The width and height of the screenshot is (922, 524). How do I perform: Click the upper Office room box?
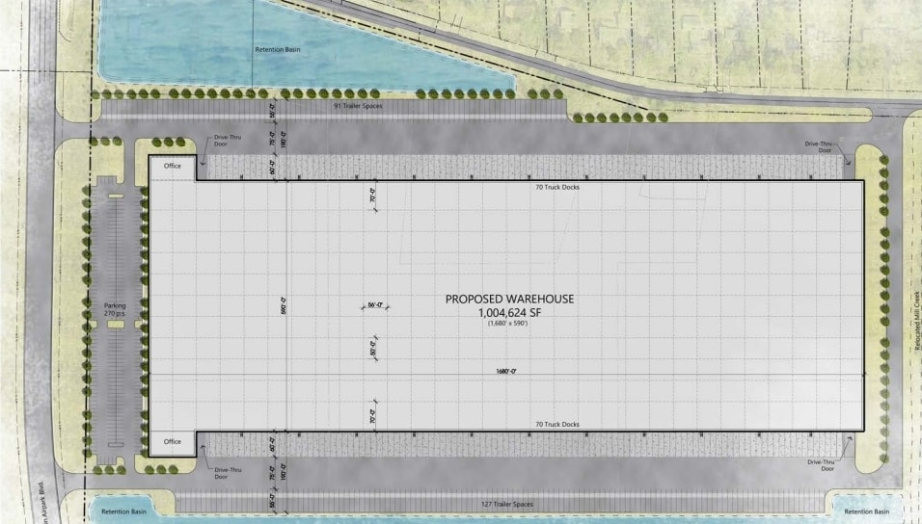(172, 166)
